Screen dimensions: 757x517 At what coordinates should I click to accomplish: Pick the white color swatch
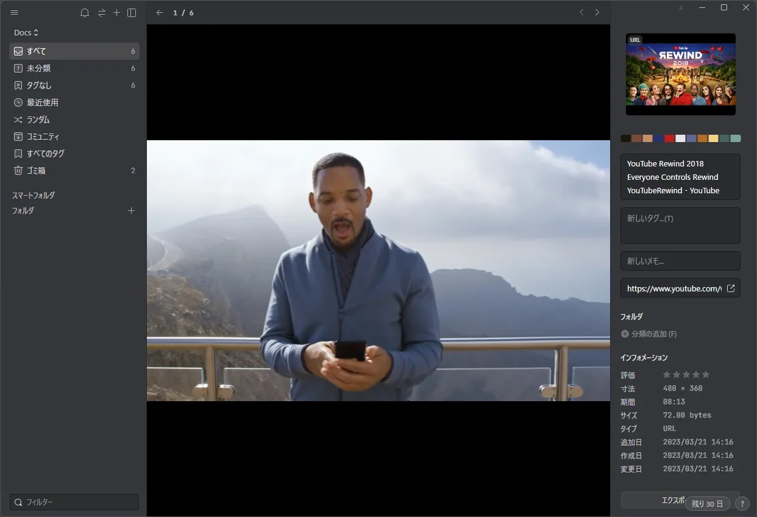pos(681,138)
